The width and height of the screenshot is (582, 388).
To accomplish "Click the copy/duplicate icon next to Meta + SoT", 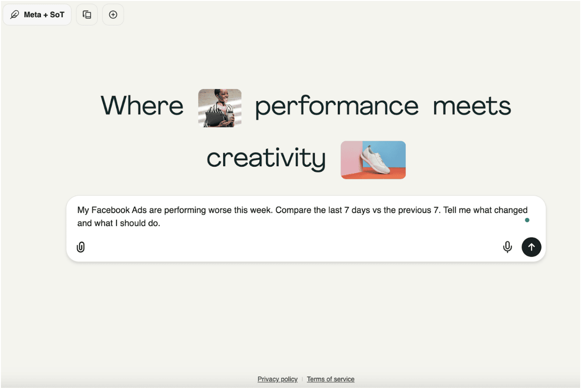I will coord(87,15).
